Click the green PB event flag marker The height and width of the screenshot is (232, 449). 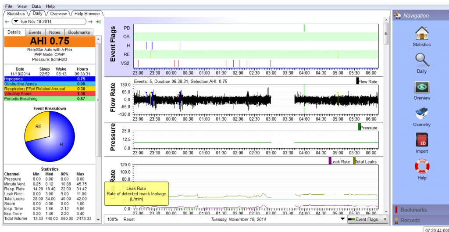click(304, 28)
